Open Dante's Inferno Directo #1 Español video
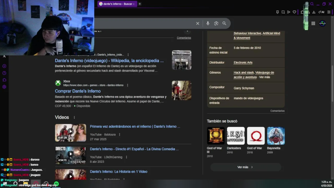 (x=134, y=149)
